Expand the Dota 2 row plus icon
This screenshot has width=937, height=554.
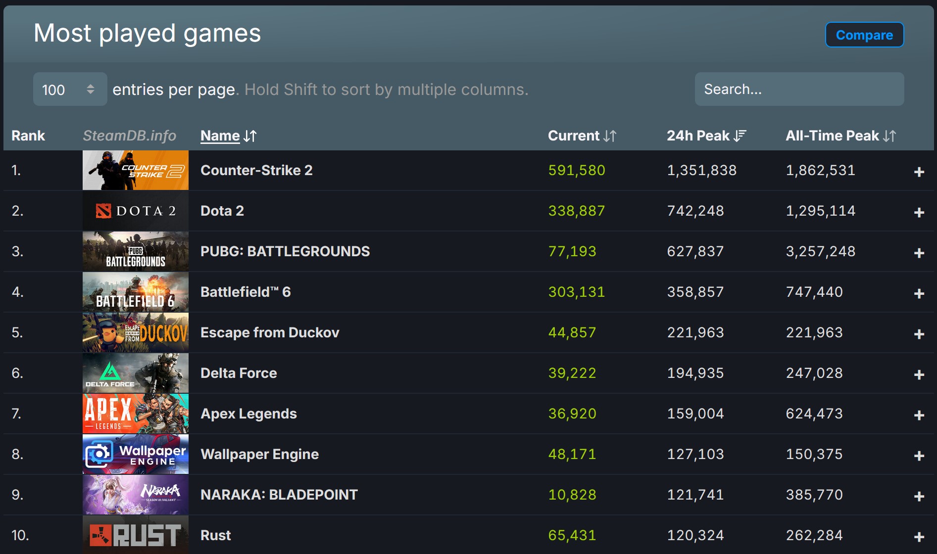tap(919, 212)
